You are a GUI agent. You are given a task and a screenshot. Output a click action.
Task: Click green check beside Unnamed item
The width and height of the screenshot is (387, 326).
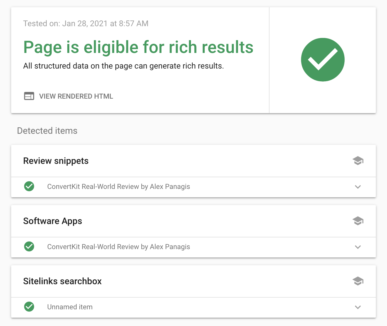[x=29, y=307]
